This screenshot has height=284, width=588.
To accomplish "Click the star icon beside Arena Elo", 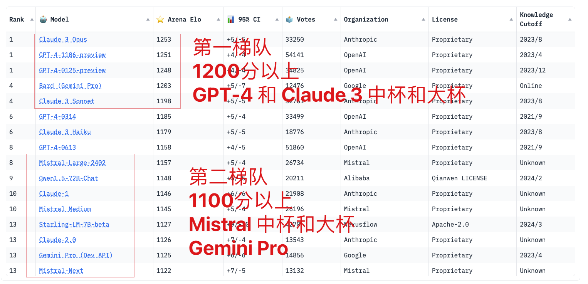I will click(160, 19).
